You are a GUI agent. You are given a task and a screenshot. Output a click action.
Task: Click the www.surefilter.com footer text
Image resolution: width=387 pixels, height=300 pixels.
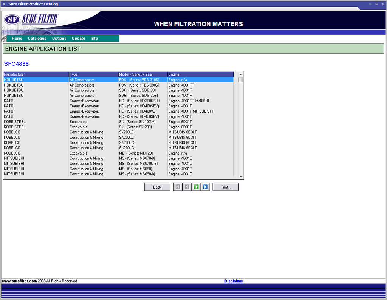19,281
